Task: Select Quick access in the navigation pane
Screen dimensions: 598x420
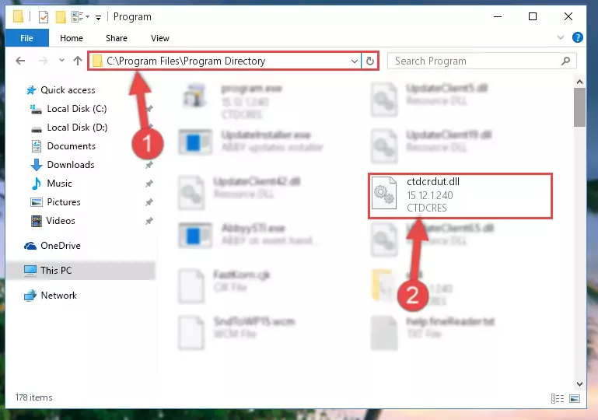Action: 68,90
